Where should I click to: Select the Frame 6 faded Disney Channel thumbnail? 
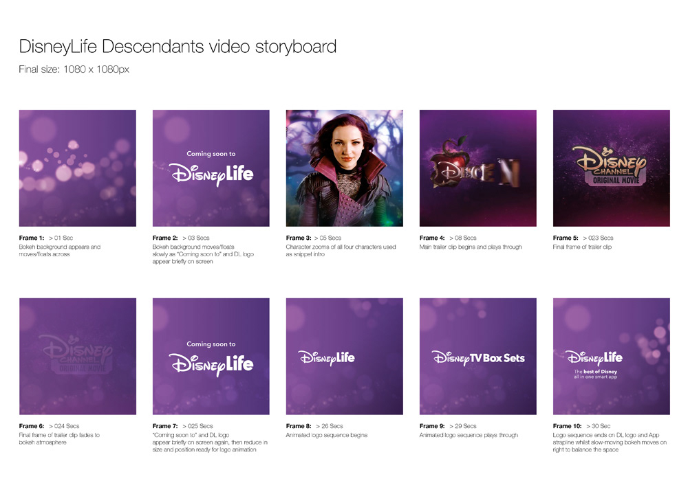[78, 357]
